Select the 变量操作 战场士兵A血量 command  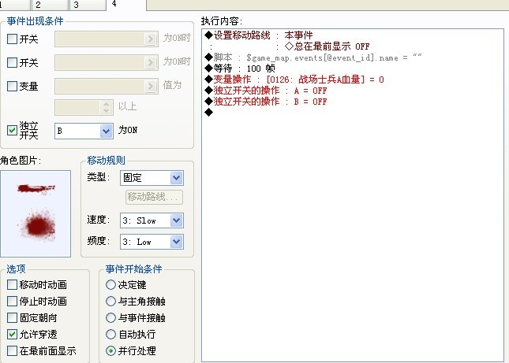[x=294, y=80]
